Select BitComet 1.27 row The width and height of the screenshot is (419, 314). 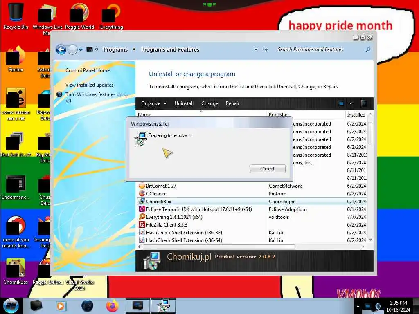click(x=252, y=186)
